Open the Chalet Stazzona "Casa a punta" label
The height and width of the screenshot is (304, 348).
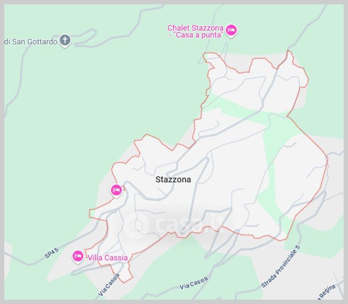[x=195, y=31]
